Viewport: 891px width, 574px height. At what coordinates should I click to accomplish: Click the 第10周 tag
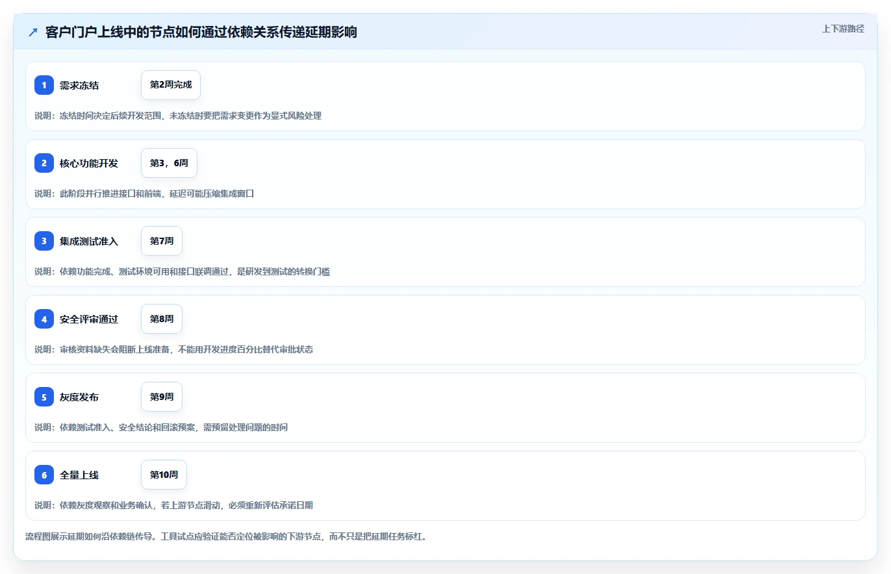tap(164, 475)
